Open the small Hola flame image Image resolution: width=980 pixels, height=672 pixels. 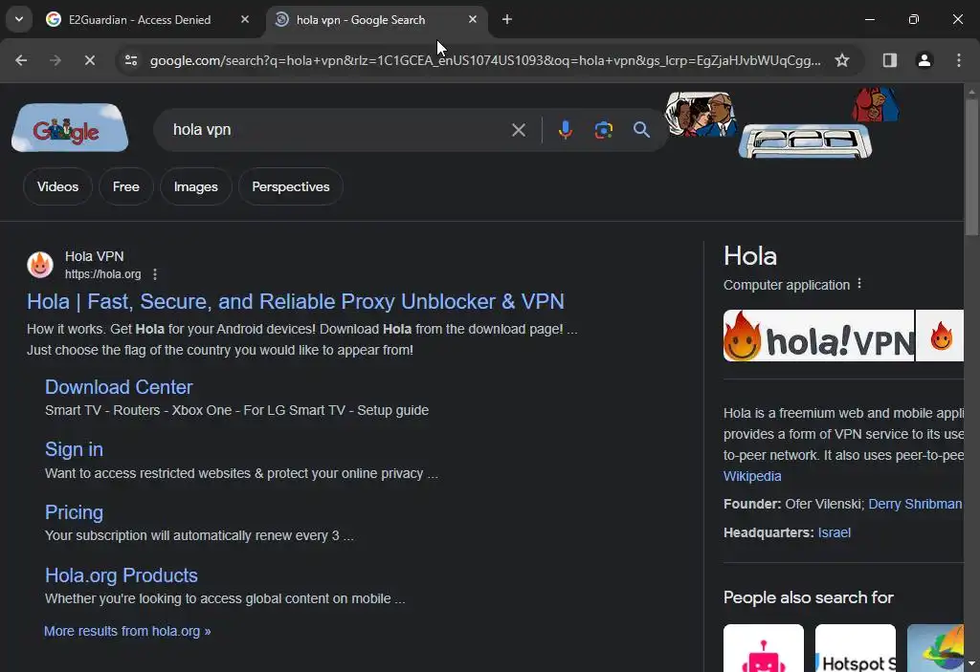click(940, 336)
